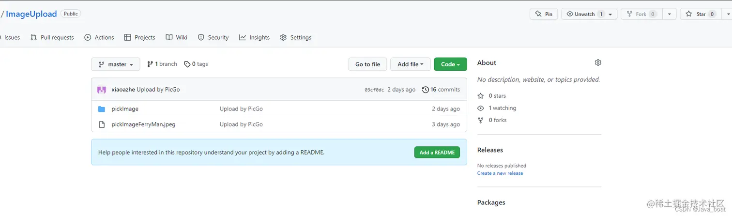This screenshot has width=732, height=216.
Task: Open the green Code dropdown
Action: pos(450,64)
